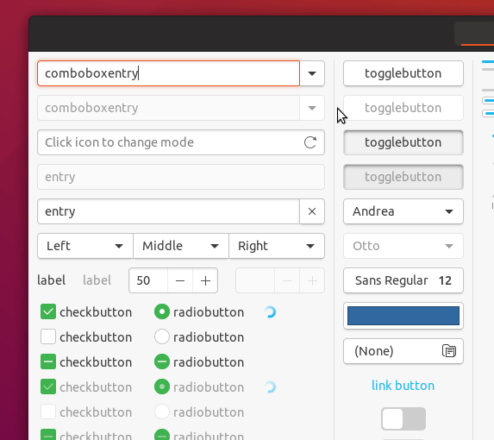Click the disabled comboboxentry dropdown arrow
The height and width of the screenshot is (440, 494).
(312, 108)
